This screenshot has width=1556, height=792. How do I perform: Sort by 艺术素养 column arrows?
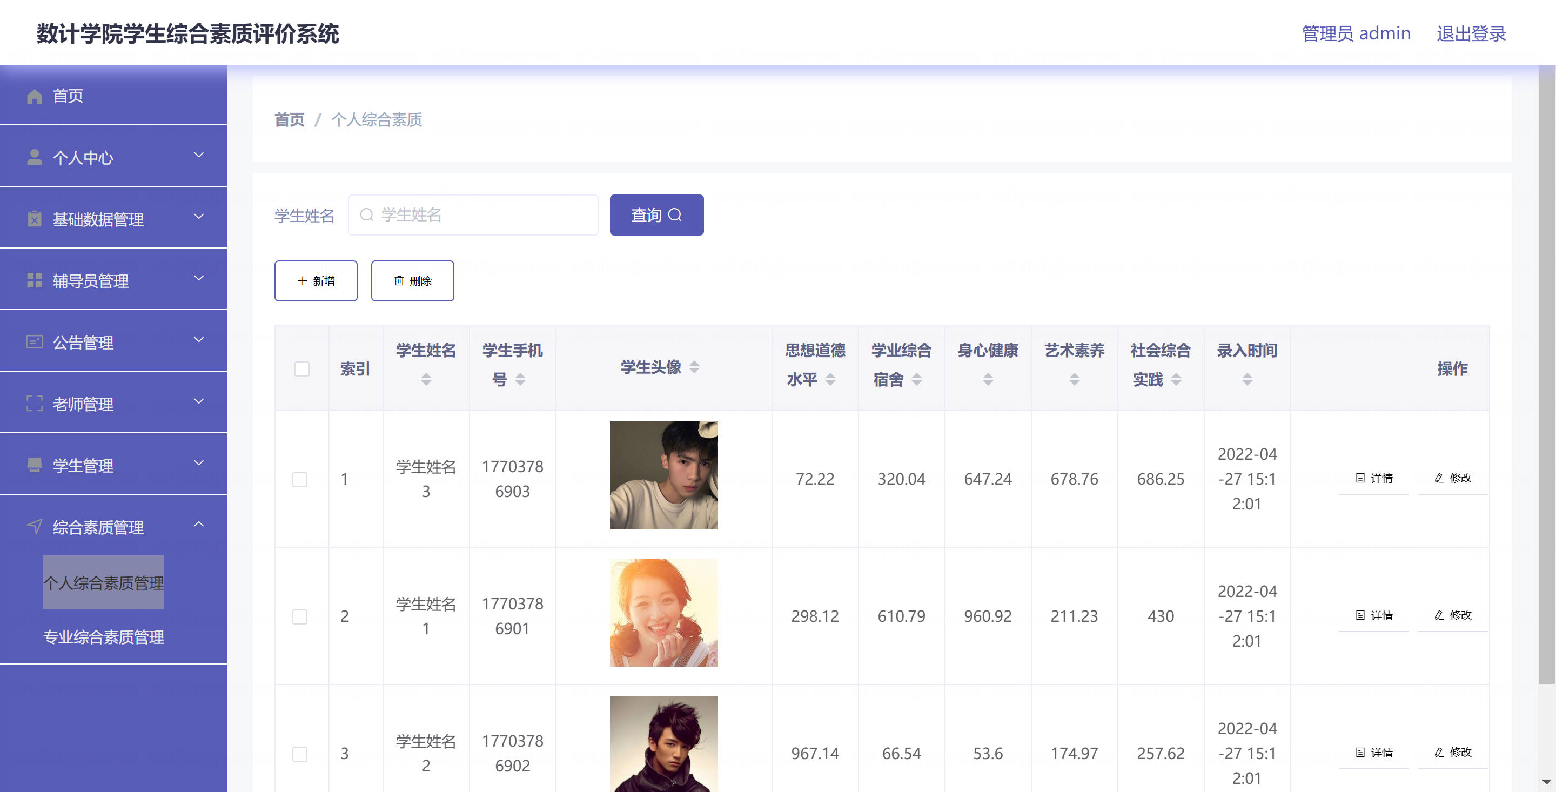pos(1074,379)
